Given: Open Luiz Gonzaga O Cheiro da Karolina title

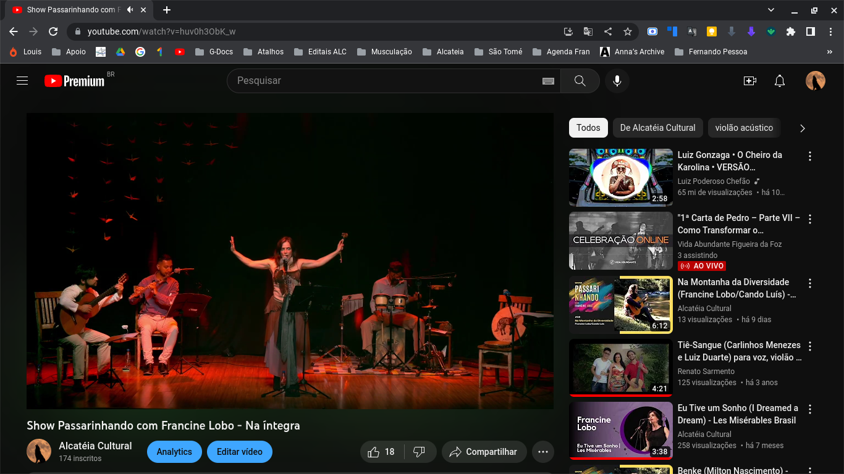Looking at the screenshot, I should (x=730, y=161).
